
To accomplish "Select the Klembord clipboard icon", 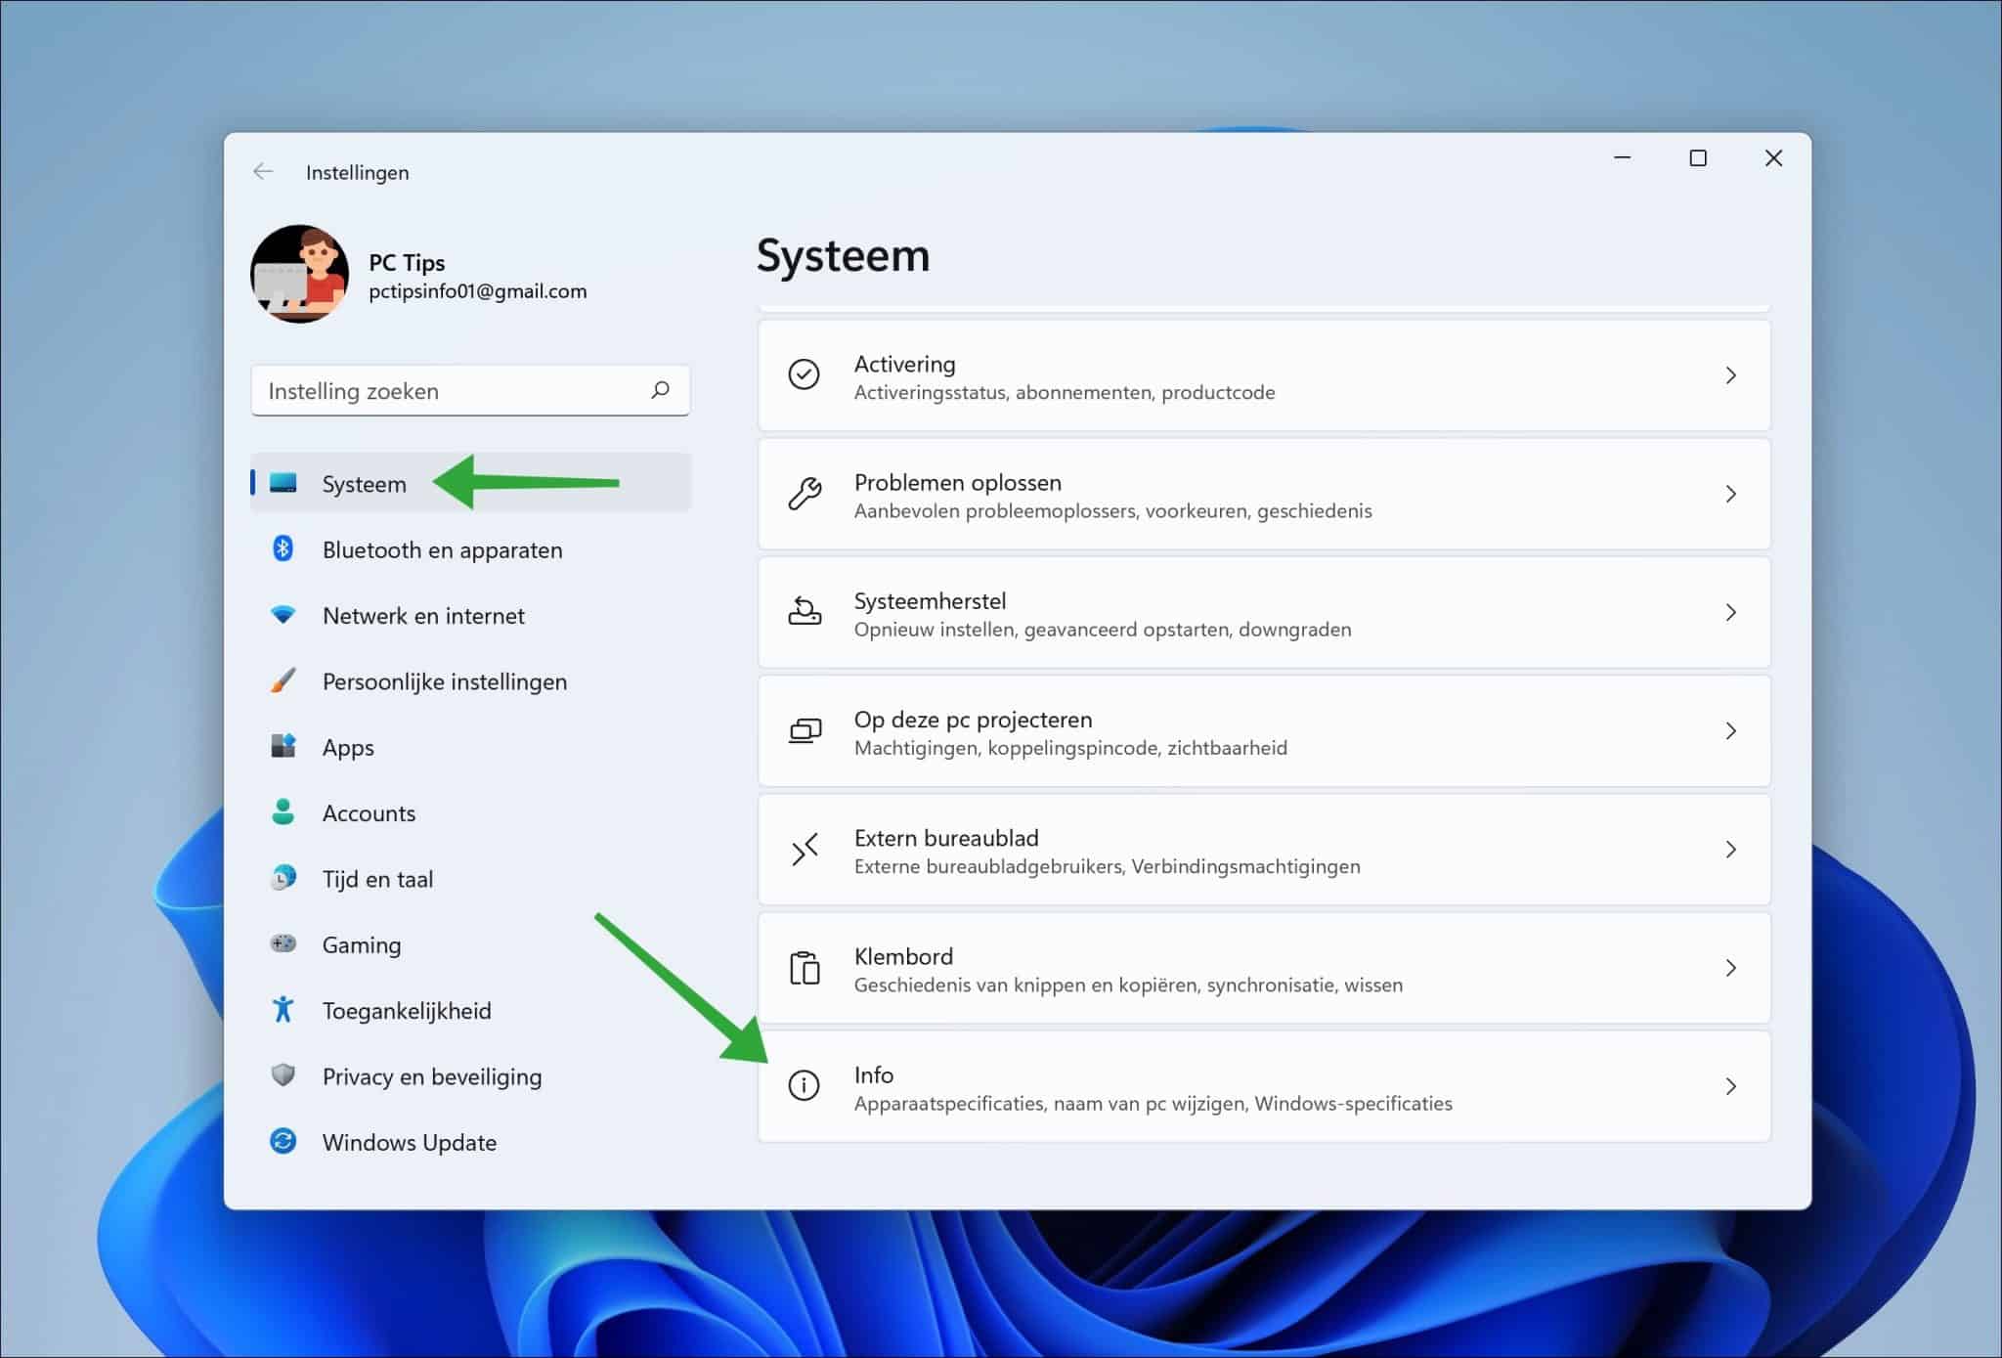I will pyautogui.click(x=805, y=968).
